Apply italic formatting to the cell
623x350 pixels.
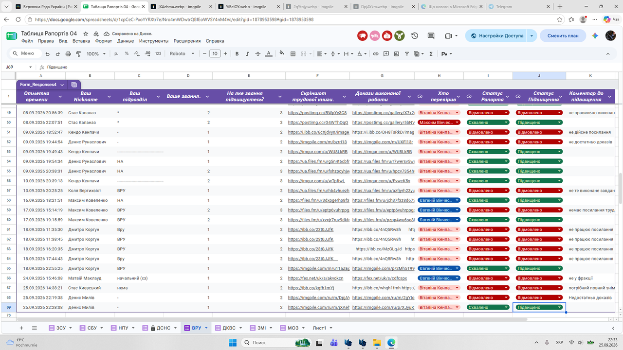tap(248, 54)
